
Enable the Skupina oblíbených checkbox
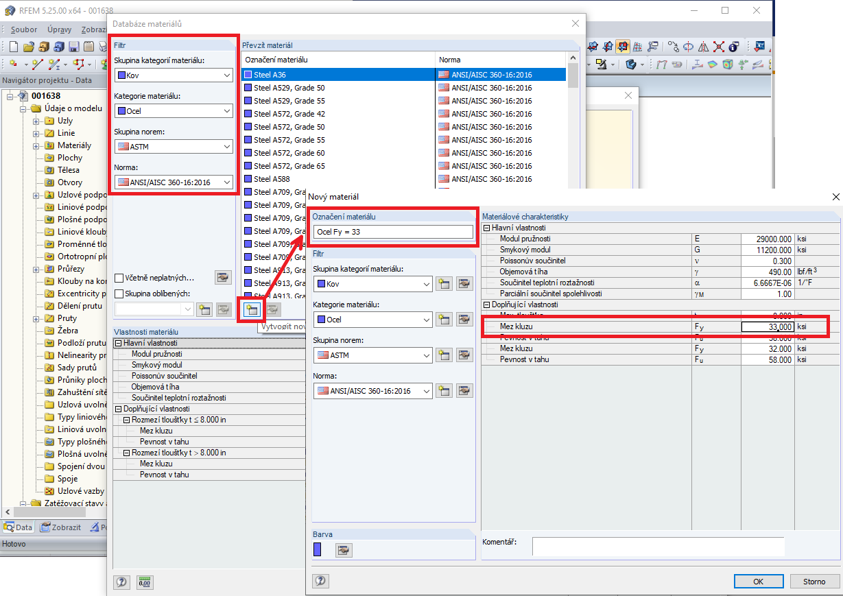[119, 294]
